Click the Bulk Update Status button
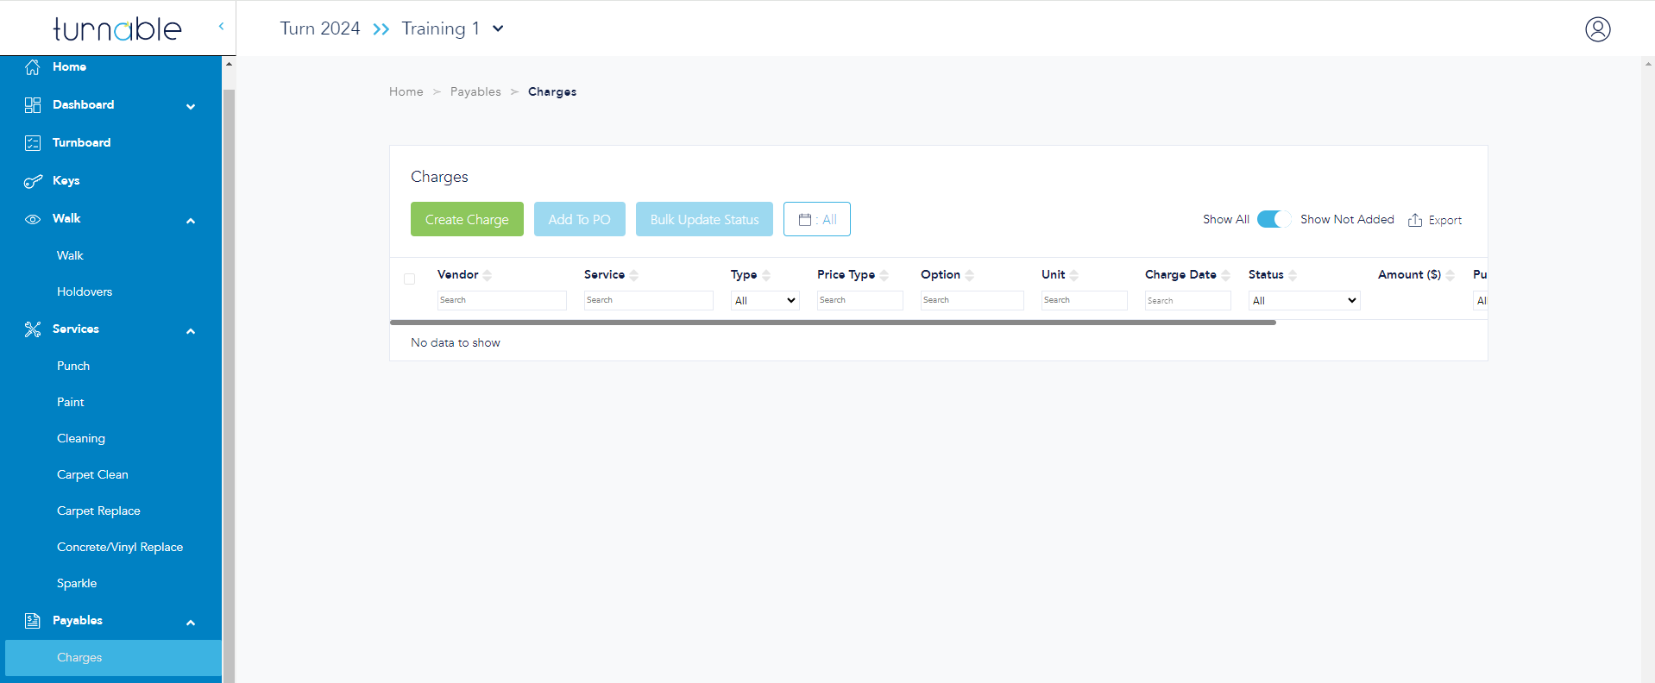The height and width of the screenshot is (683, 1655). pos(704,219)
